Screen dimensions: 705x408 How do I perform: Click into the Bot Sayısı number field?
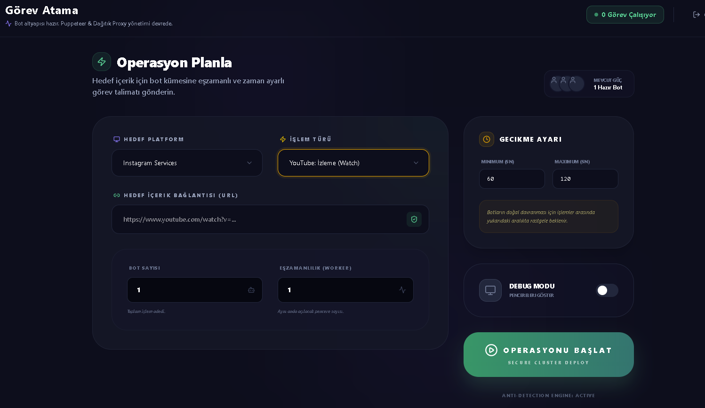click(x=188, y=290)
